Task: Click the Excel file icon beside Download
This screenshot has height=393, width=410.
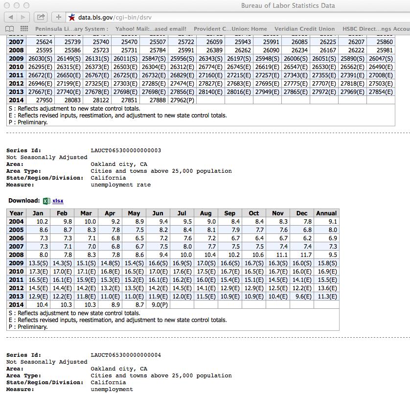Action: pos(46,201)
